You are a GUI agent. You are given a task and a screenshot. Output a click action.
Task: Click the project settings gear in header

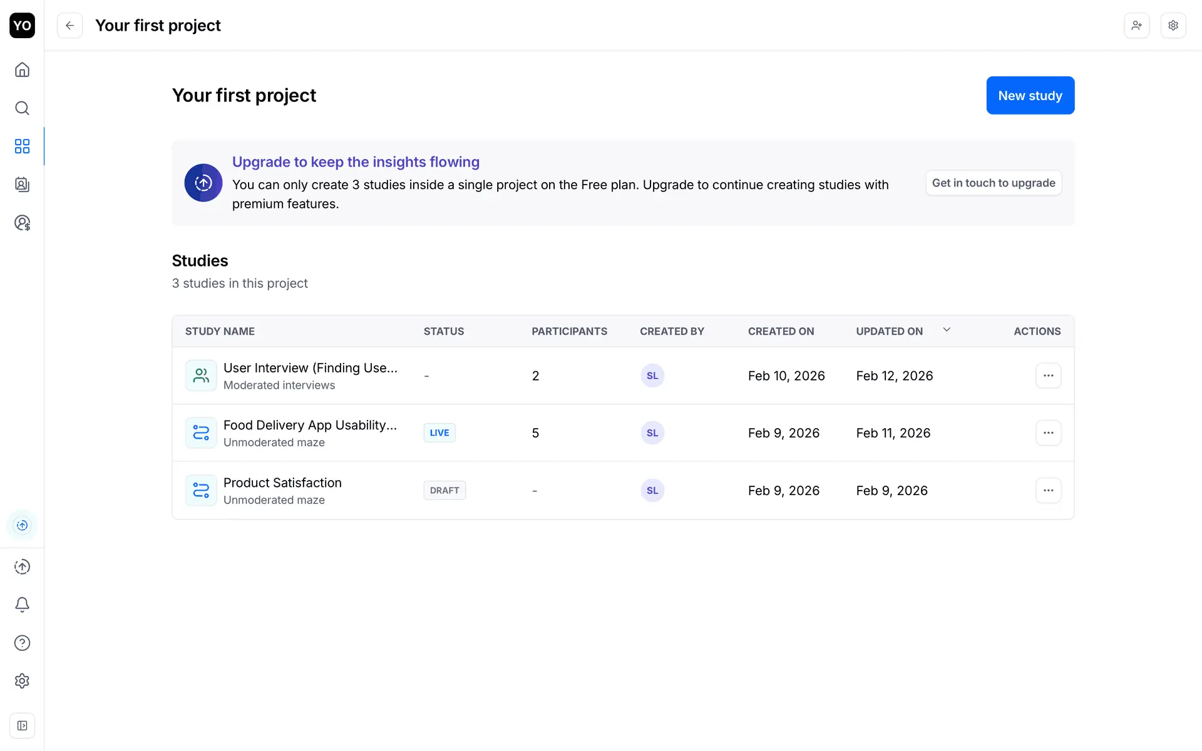[x=1173, y=26]
